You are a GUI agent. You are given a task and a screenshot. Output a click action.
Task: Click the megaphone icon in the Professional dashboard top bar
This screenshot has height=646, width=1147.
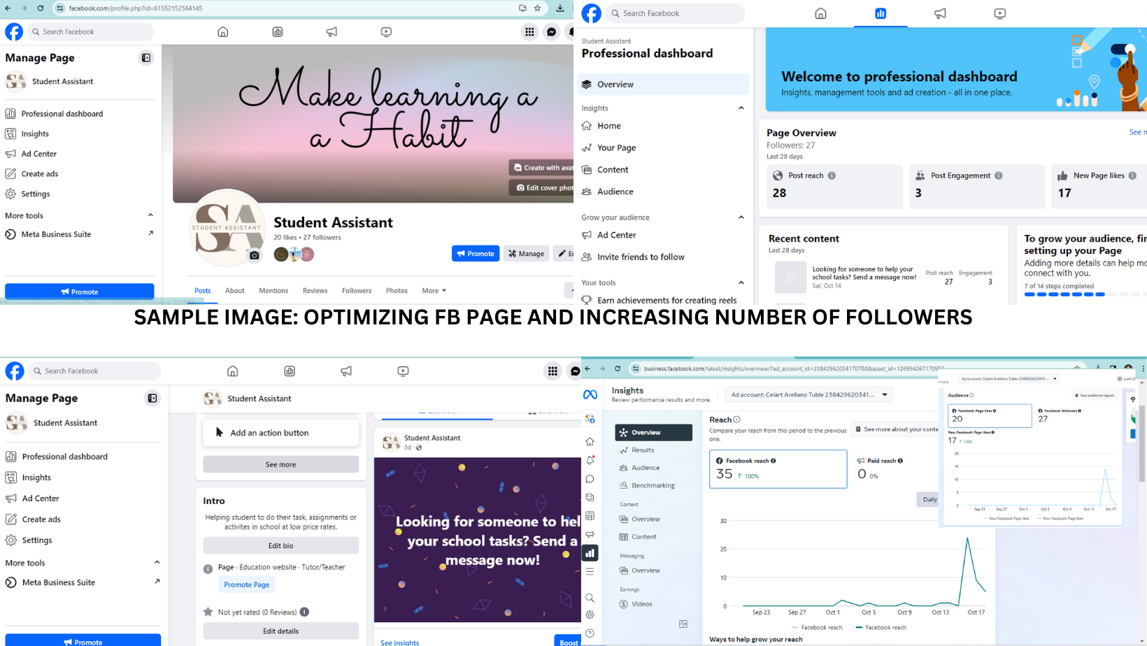pos(940,13)
